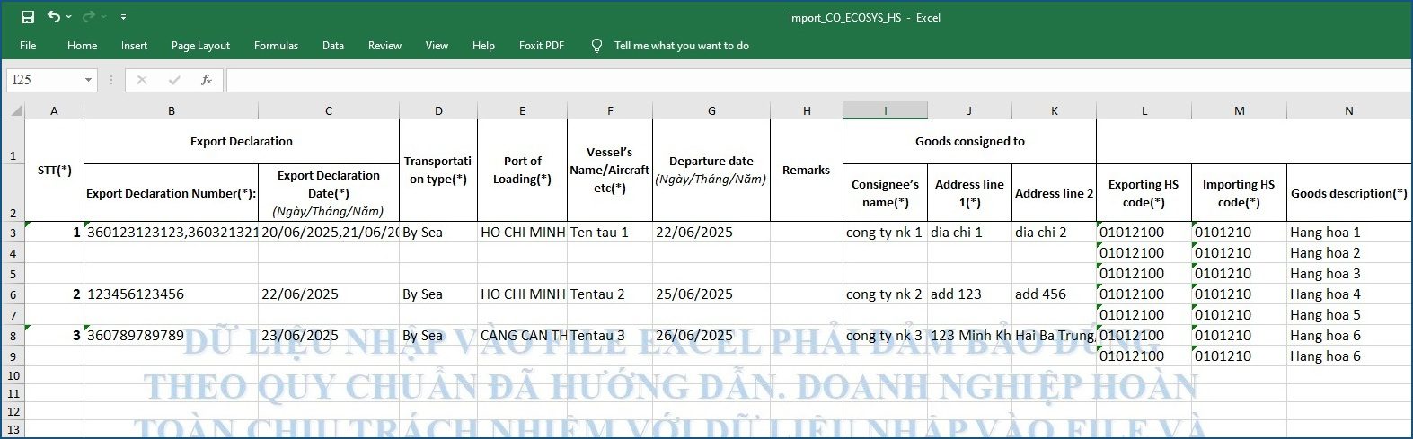Open the File menu tab
The width and height of the screenshot is (1413, 439).
pos(28,46)
